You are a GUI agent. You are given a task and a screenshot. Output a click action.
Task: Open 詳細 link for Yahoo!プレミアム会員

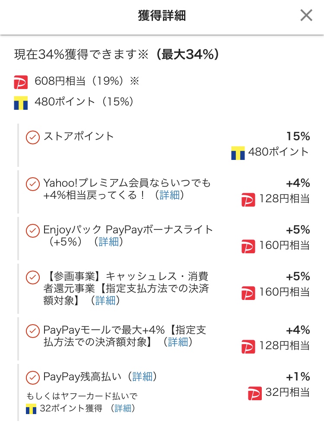169,195
